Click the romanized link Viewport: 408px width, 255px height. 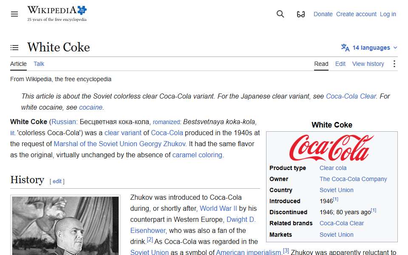click(166, 122)
